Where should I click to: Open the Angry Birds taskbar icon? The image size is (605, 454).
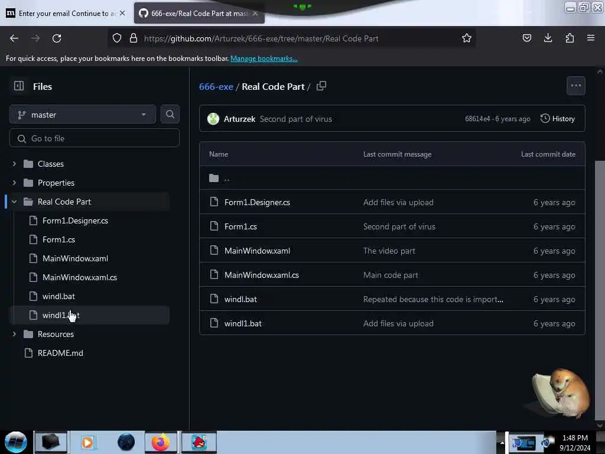coord(199,442)
